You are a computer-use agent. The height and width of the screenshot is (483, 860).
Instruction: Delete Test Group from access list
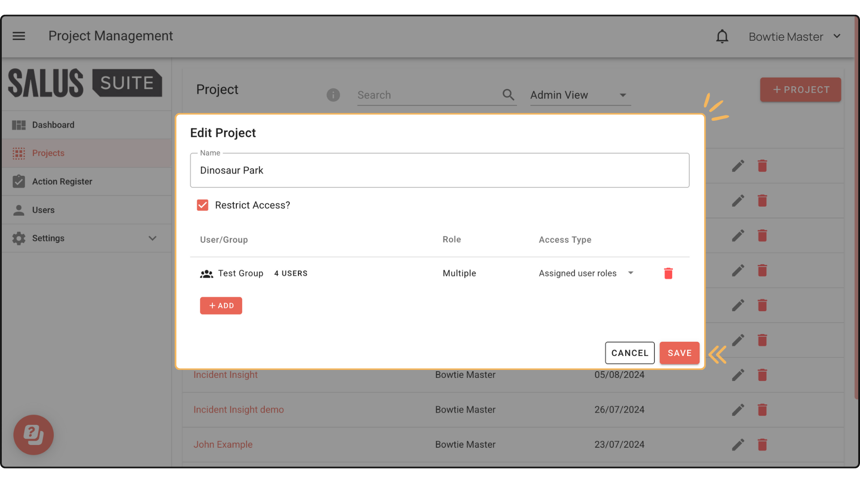(x=668, y=273)
